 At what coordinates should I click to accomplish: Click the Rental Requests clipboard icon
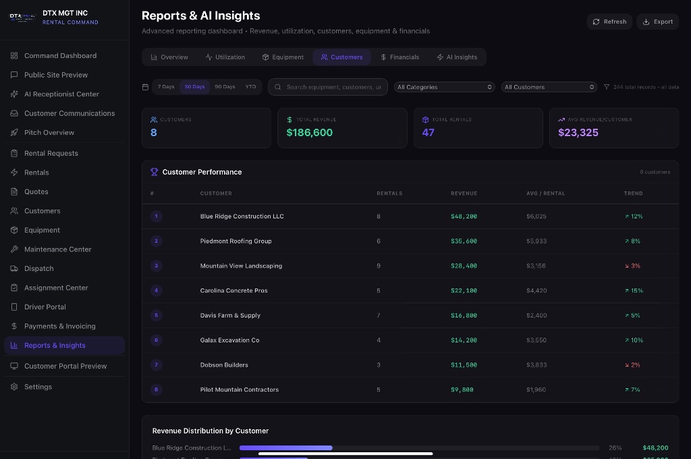[14, 153]
